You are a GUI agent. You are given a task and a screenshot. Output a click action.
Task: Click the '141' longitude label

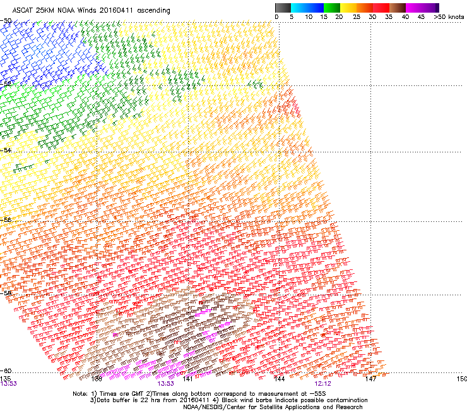[187, 379]
